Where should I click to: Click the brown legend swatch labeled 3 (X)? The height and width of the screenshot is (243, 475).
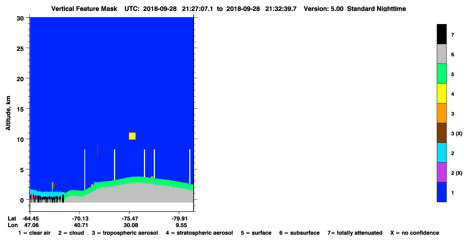pyautogui.click(x=441, y=133)
